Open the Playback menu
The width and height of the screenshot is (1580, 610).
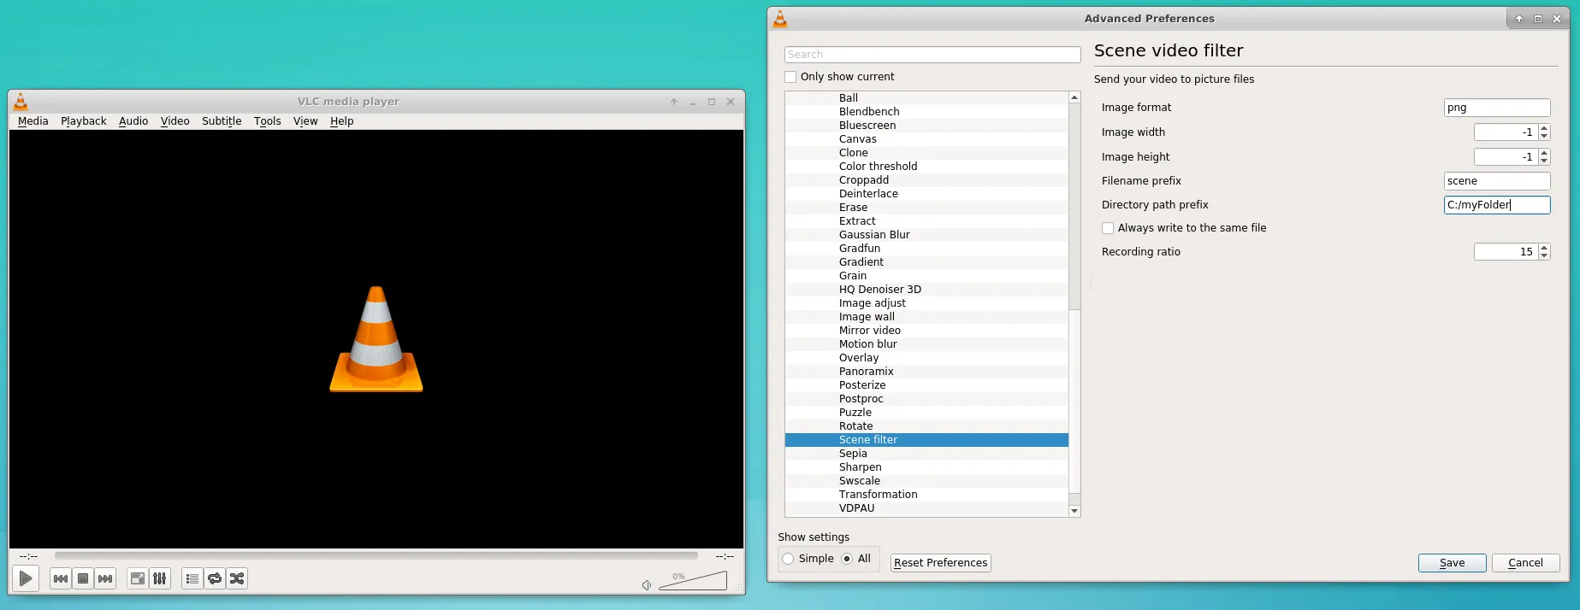coord(84,121)
